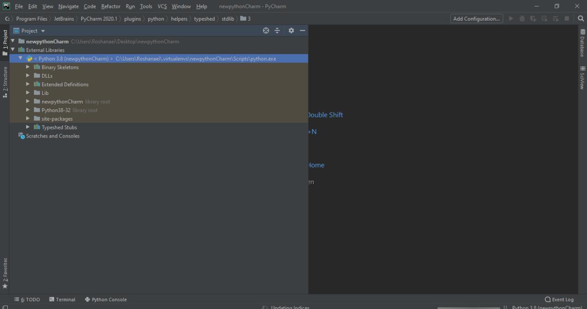Open the Python Console tool window
This screenshot has width=587, height=309.
pos(106,299)
